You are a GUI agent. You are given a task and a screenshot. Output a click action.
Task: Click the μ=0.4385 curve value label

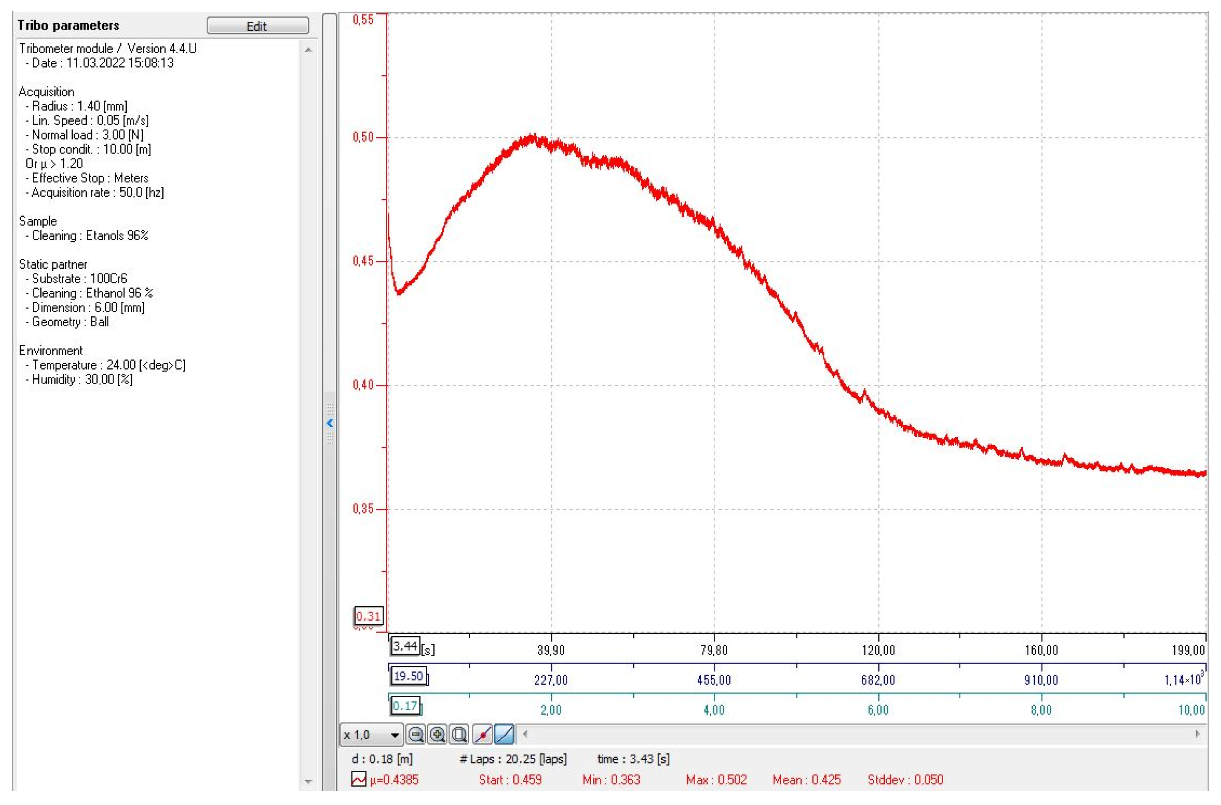pyautogui.click(x=394, y=779)
